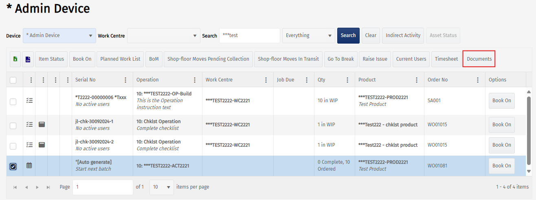The height and width of the screenshot is (200, 536).
Task: Expand the Work Centre dropdown
Action: pos(164,35)
